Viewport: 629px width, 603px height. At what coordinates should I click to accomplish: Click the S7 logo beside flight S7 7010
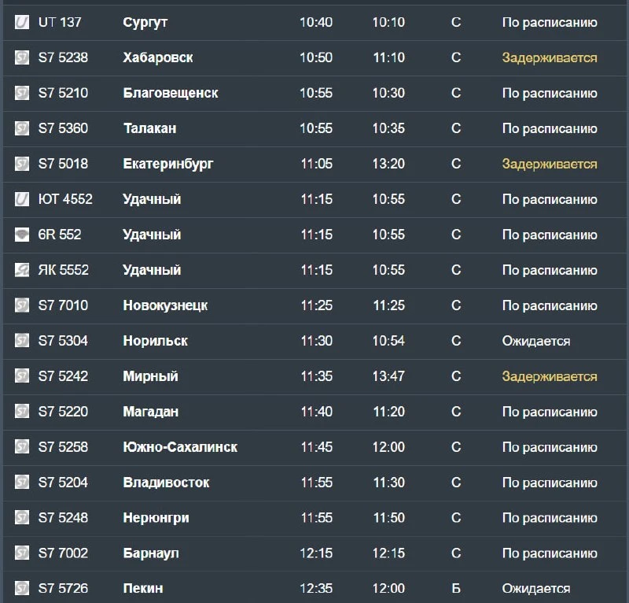(22, 305)
